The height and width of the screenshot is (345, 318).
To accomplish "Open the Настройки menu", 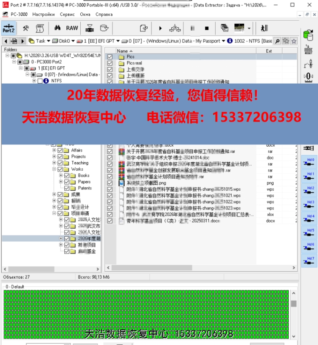I will click(44, 14).
